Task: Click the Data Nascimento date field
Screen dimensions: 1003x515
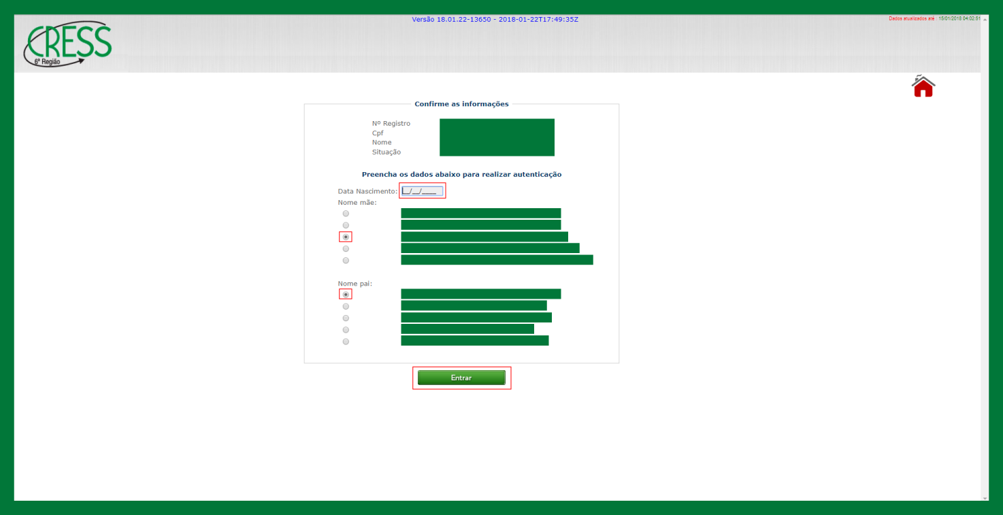Action: point(422,191)
